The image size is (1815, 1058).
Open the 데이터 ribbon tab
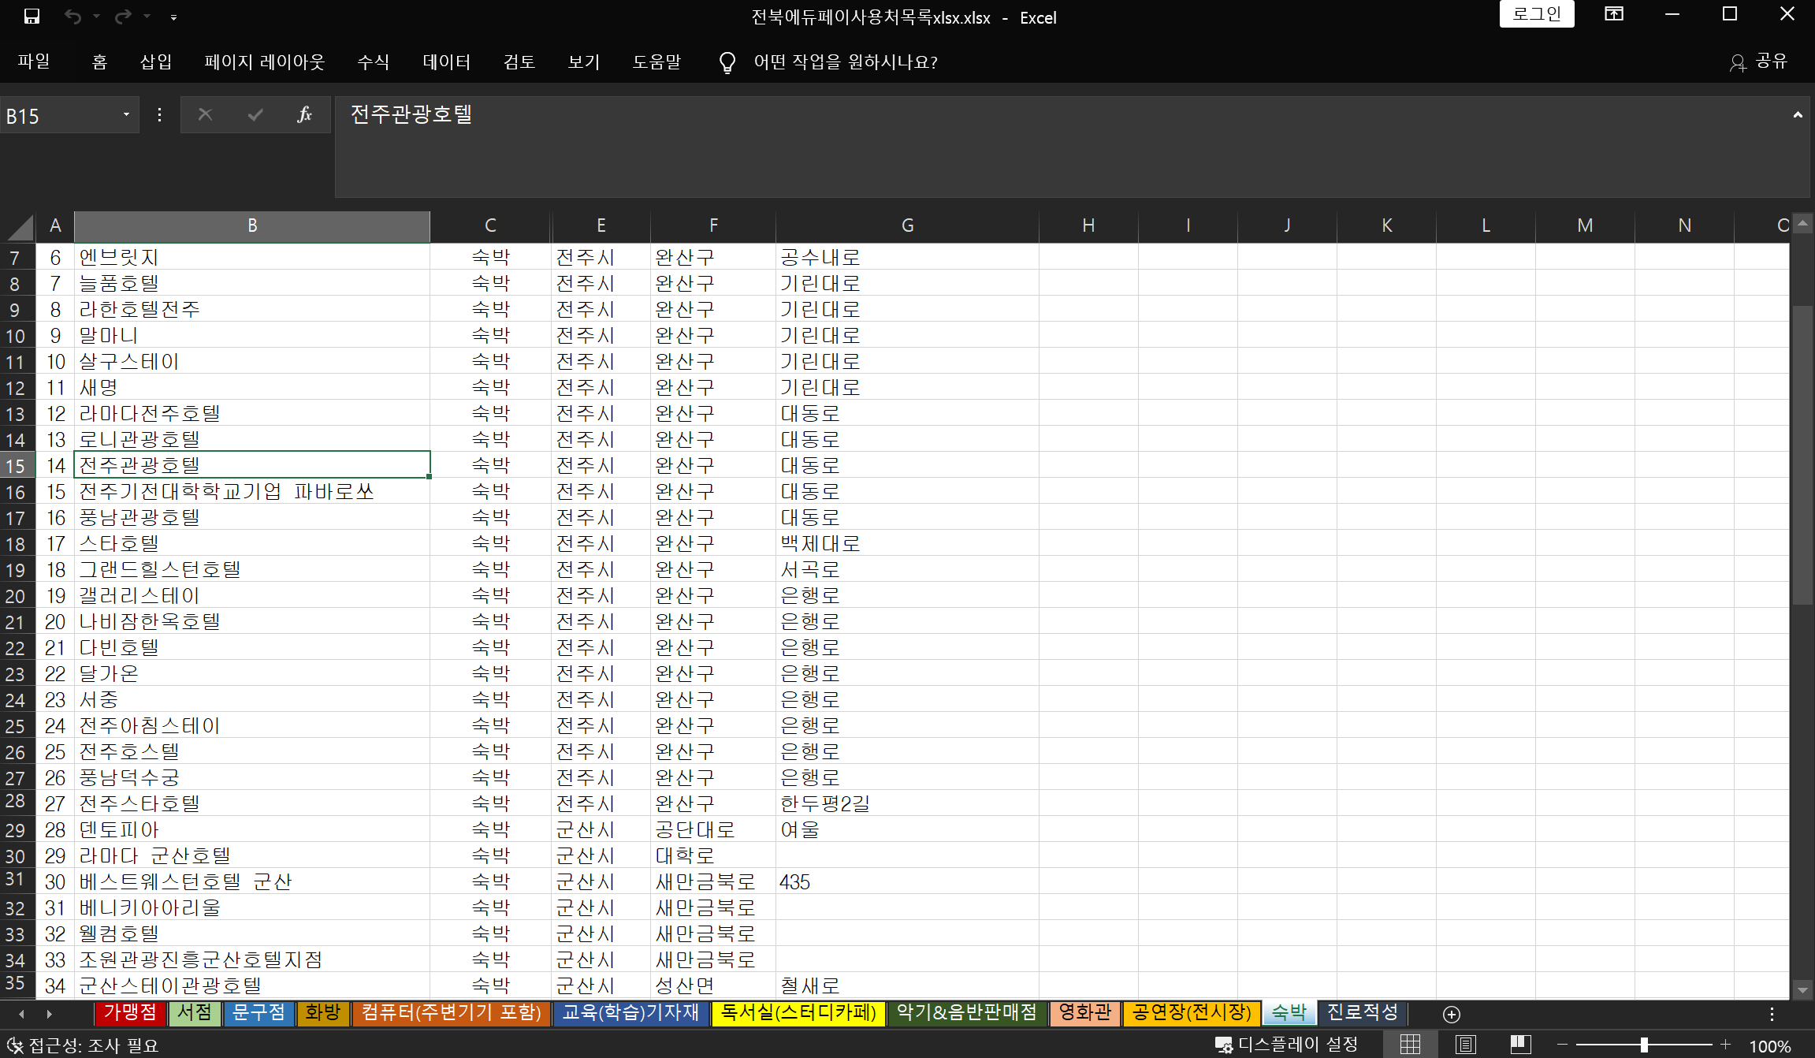pyautogui.click(x=446, y=62)
